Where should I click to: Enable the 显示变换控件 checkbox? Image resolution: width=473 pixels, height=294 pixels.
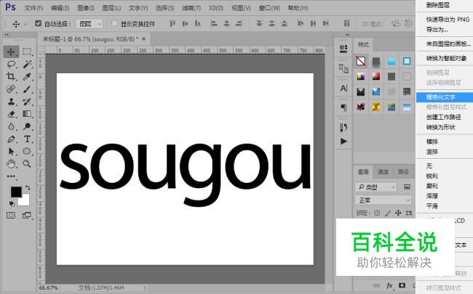pyautogui.click(x=114, y=23)
